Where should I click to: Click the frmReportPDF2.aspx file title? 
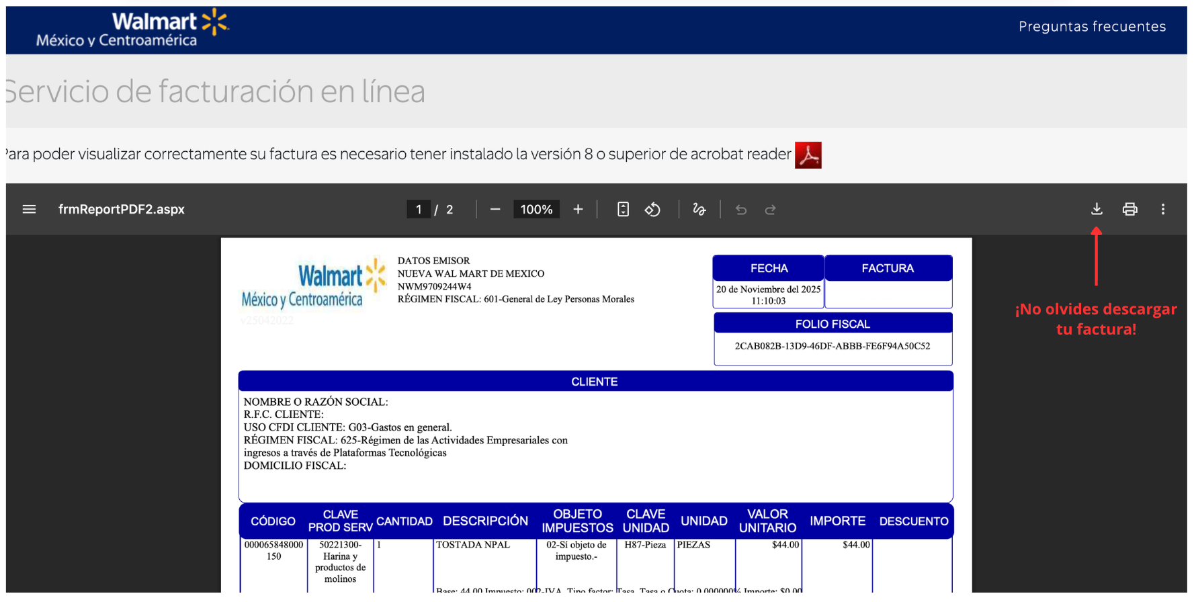click(x=122, y=210)
